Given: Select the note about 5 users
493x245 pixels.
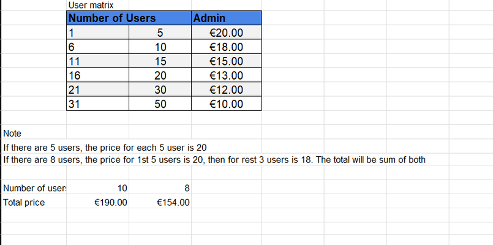Looking at the screenshot, I should 105,148.
